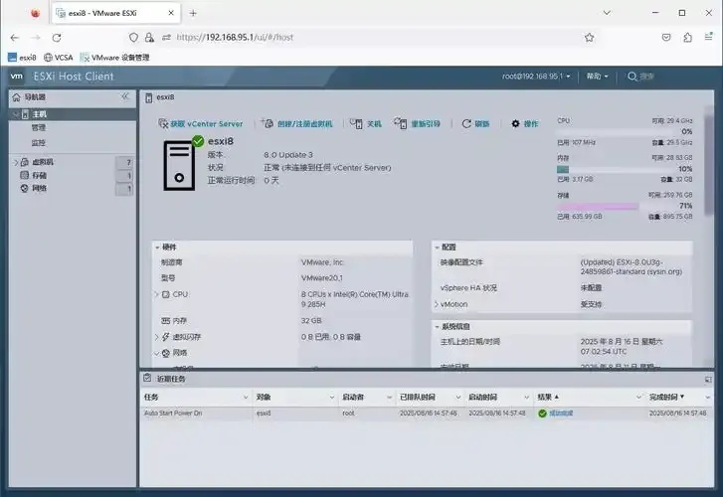Image resolution: width=723 pixels, height=497 pixels.
Task: Select 存储 in the navigator
Action: click(x=39, y=175)
